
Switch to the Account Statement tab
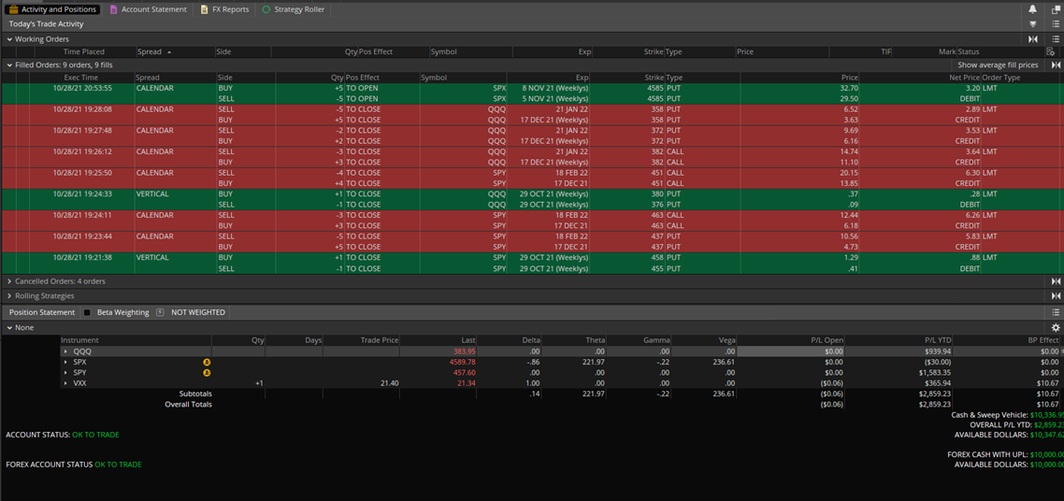[148, 9]
